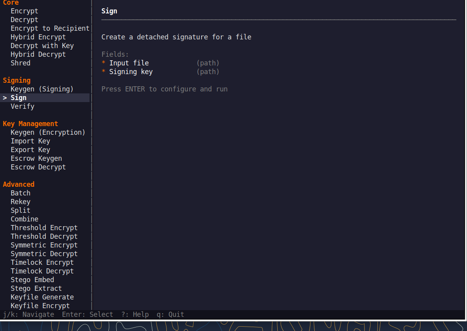Click the 'Enter: Select' status hint
The image size is (467, 331).
tap(88, 314)
